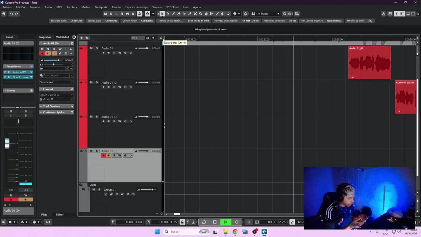The width and height of the screenshot is (421, 237).
Task: Toggle monitor on selected Audio 01 (D) track
Action: coord(109,155)
